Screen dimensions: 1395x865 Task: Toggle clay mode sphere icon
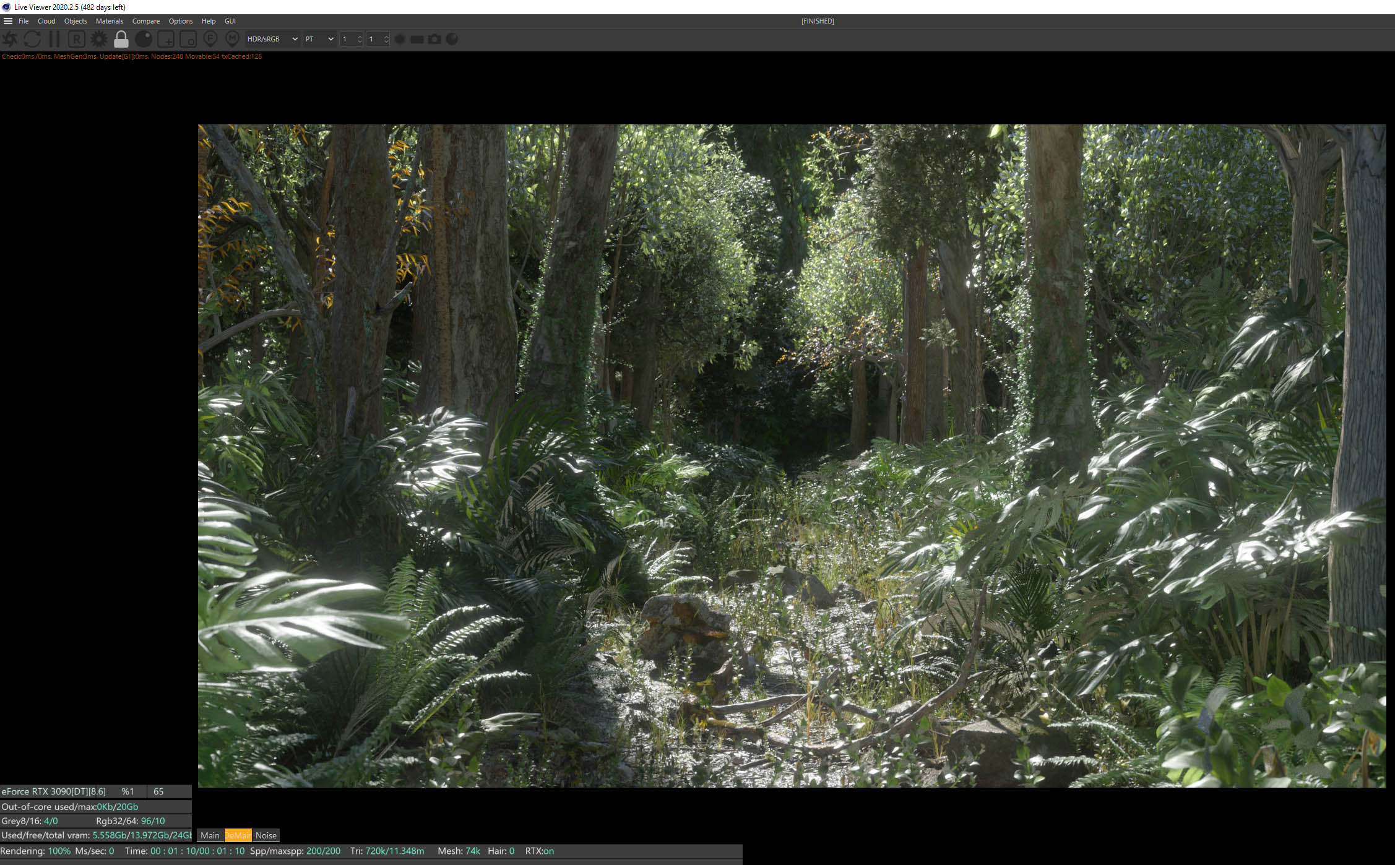point(144,39)
